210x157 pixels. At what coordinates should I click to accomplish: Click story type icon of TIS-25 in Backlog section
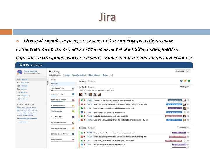point(82,133)
